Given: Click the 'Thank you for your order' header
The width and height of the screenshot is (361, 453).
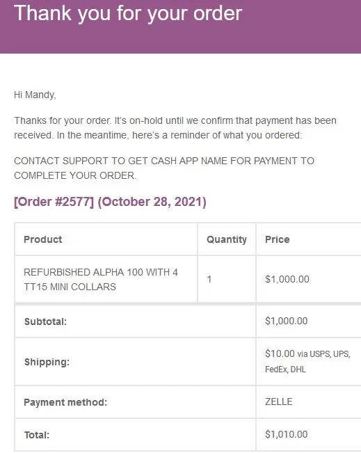Looking at the screenshot, I should pyautogui.click(x=128, y=13).
